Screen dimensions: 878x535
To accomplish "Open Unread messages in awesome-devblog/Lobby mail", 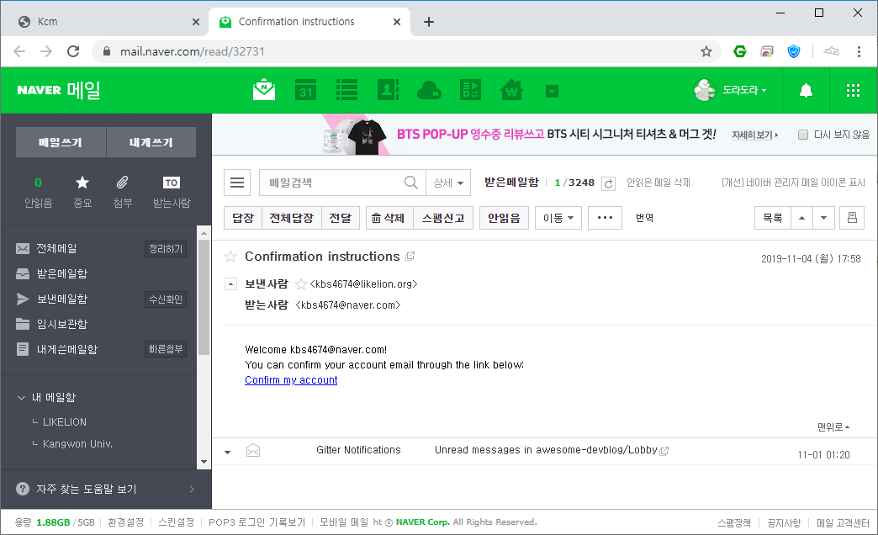I will (x=546, y=450).
